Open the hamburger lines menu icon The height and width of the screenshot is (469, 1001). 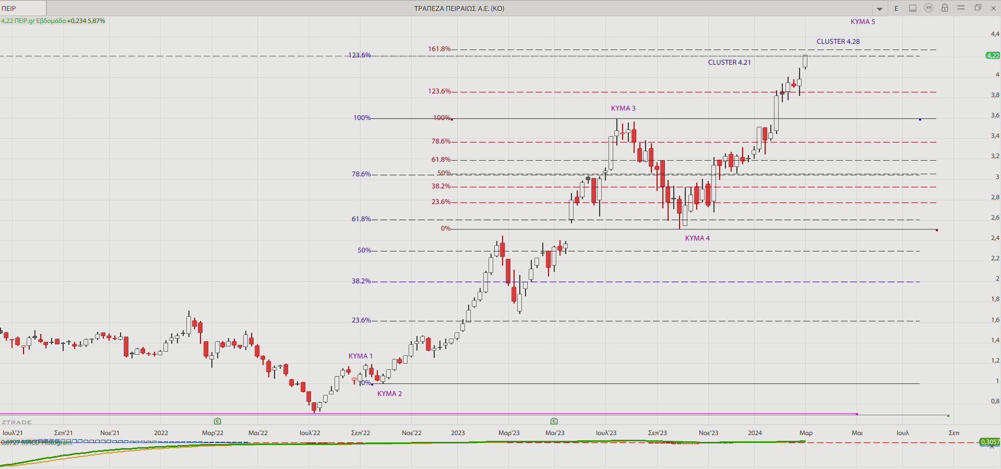click(x=961, y=8)
